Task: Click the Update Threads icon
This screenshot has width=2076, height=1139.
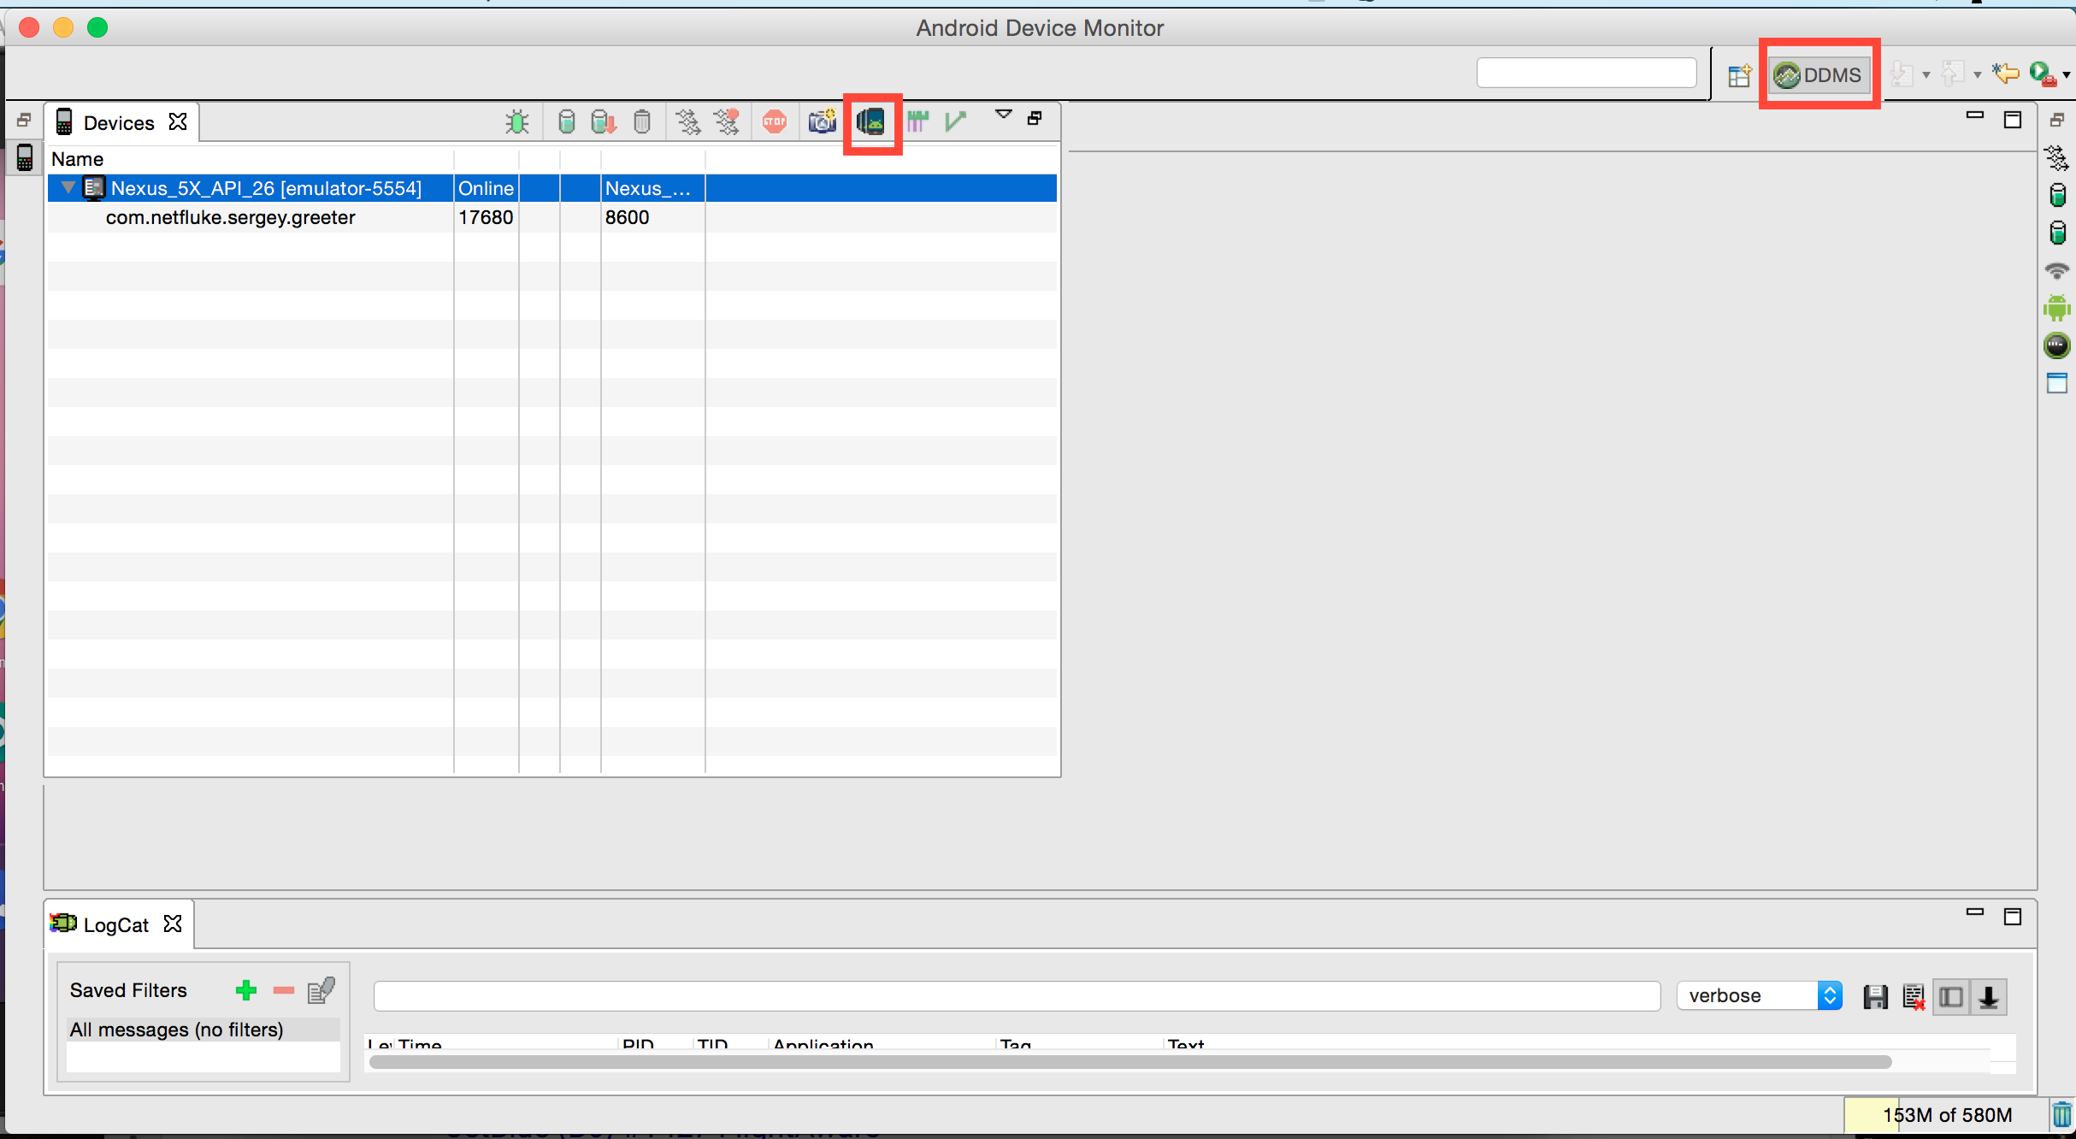Action: point(688,122)
